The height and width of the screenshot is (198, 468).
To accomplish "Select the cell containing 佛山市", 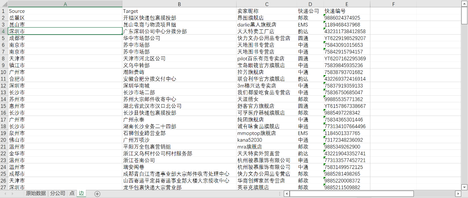I will pyautogui.click(x=65, y=140).
